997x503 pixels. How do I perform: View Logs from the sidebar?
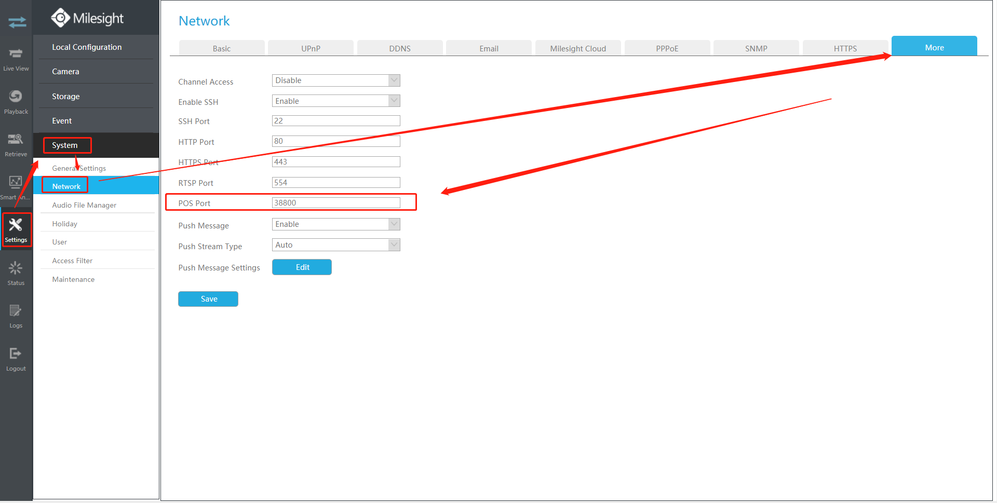16,316
